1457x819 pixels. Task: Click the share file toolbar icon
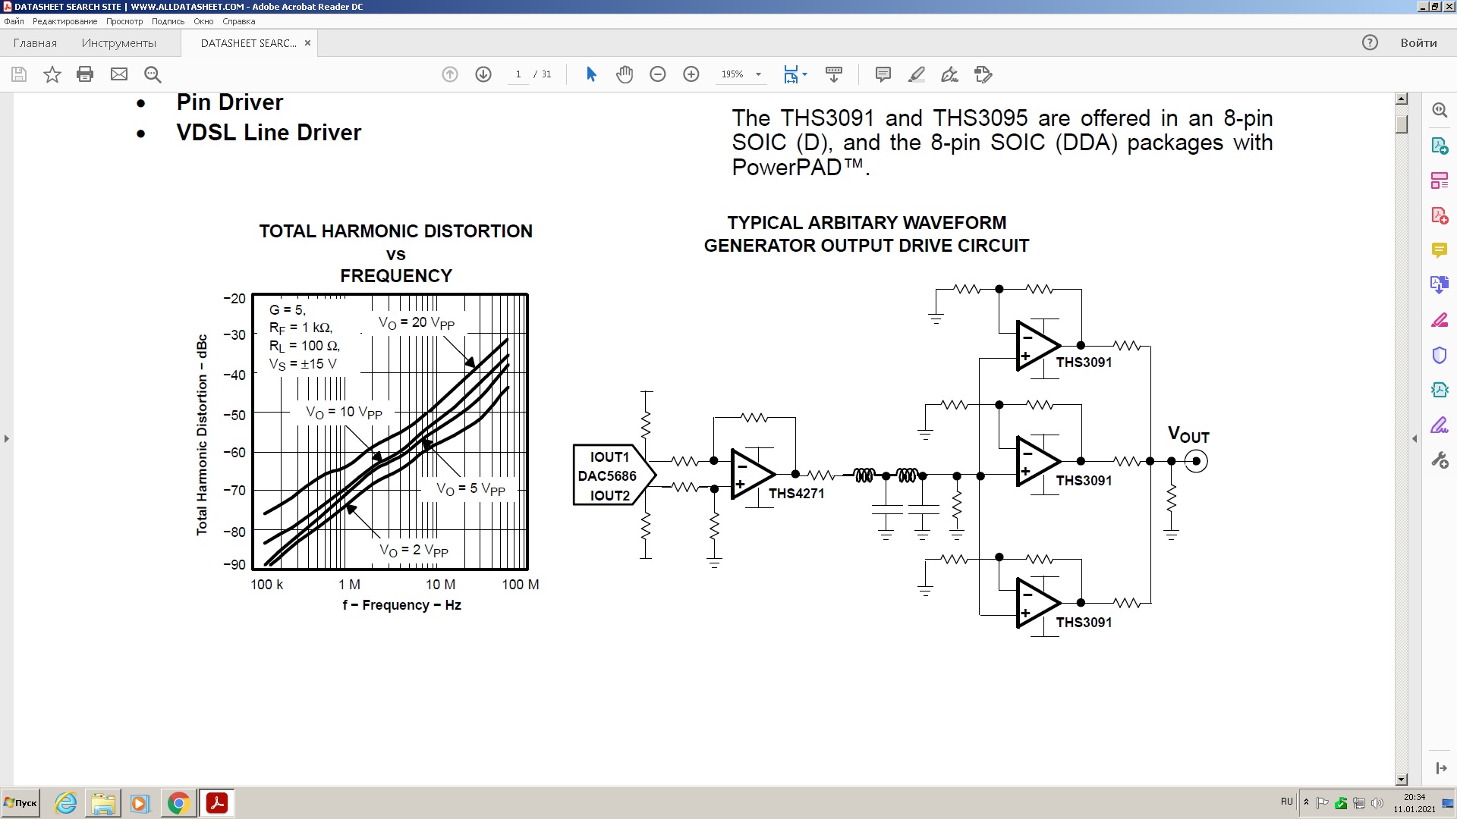point(983,74)
